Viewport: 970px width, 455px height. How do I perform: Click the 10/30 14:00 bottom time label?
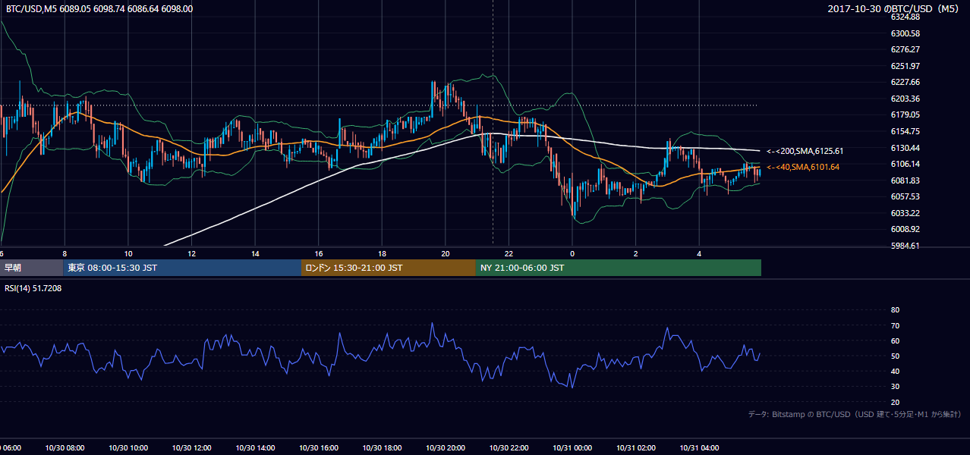(x=255, y=448)
